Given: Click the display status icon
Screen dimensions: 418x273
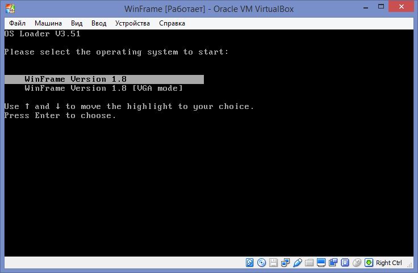Looking at the screenshot, I should (321, 263).
